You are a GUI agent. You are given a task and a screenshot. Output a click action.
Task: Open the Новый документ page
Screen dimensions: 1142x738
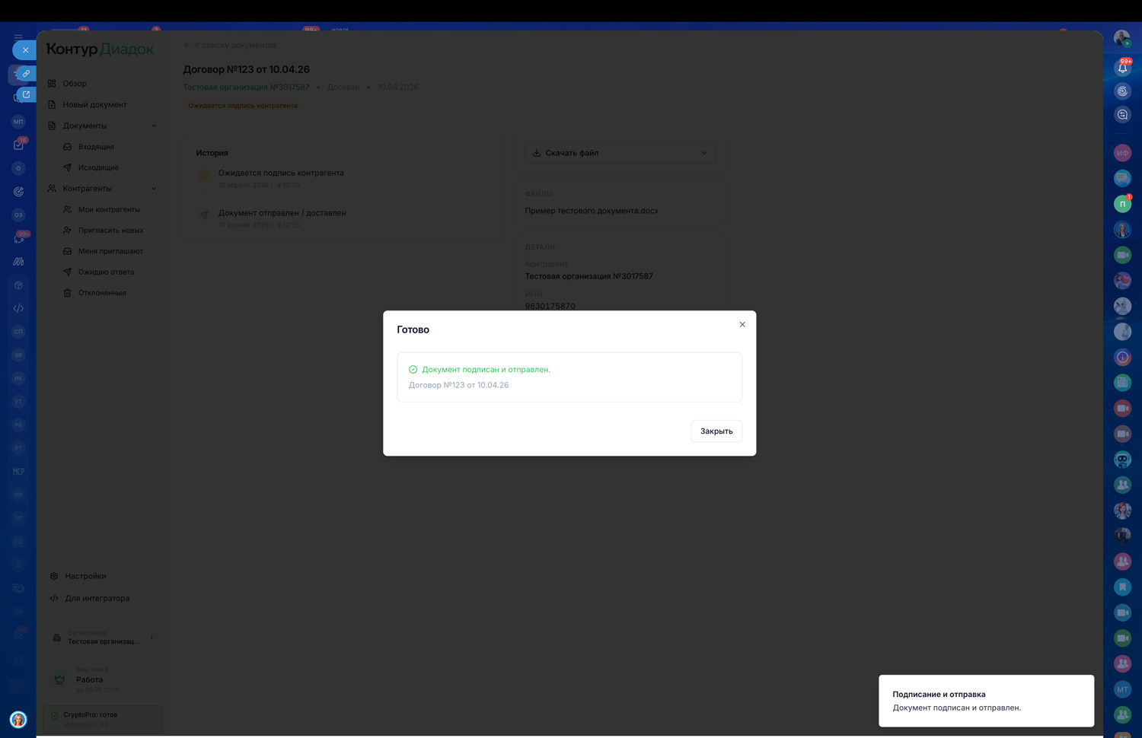[94, 105]
